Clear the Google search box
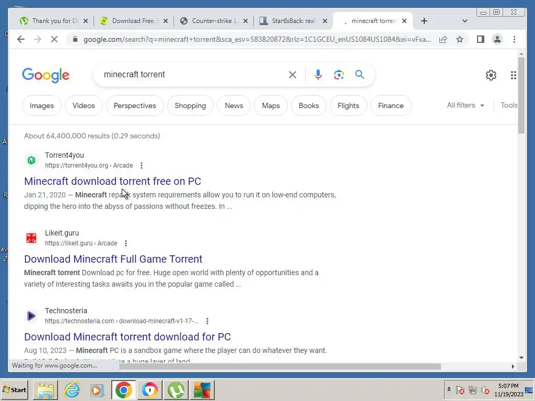Image resolution: width=535 pixels, height=401 pixels. coord(293,75)
